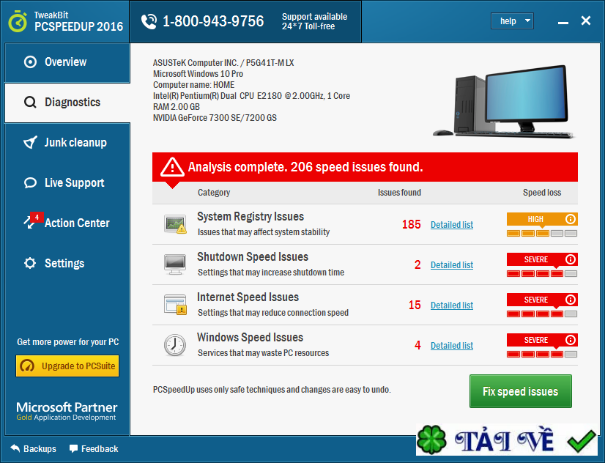605x463 pixels.
Task: Click the 1-800-943-9756 support number
Action: click(x=213, y=21)
